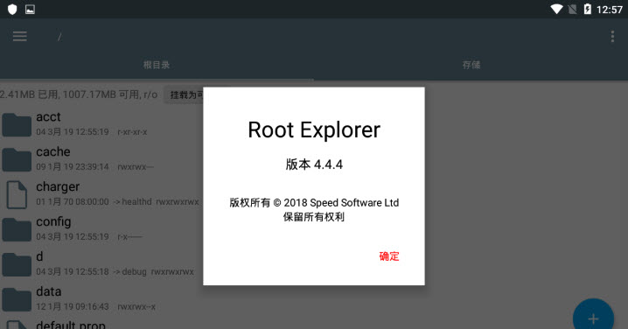This screenshot has height=329, width=628.
Task: Tap the image notification icon in status bar
Action: 30,10
